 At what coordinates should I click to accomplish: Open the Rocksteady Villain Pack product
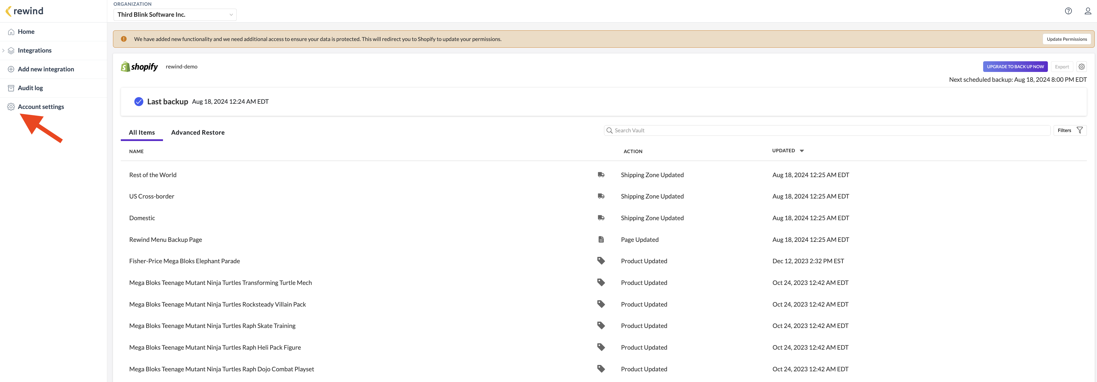[x=217, y=305]
